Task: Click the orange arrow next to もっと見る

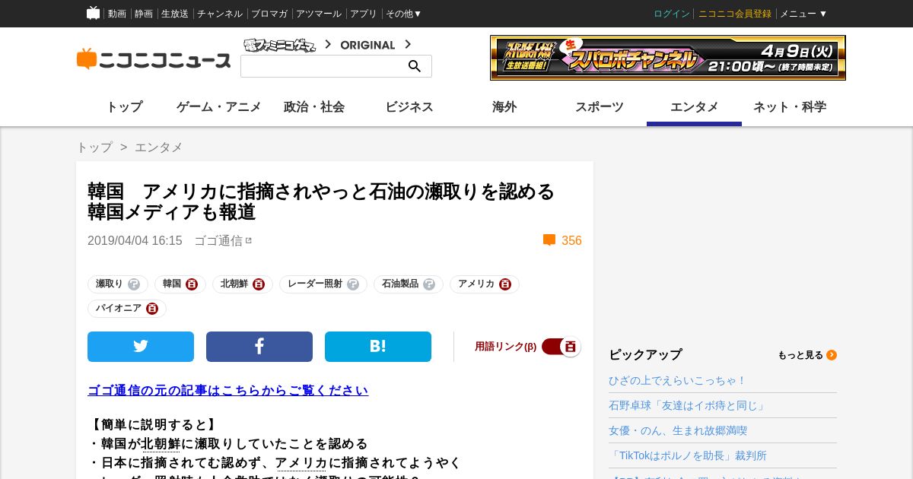Action: [832, 355]
